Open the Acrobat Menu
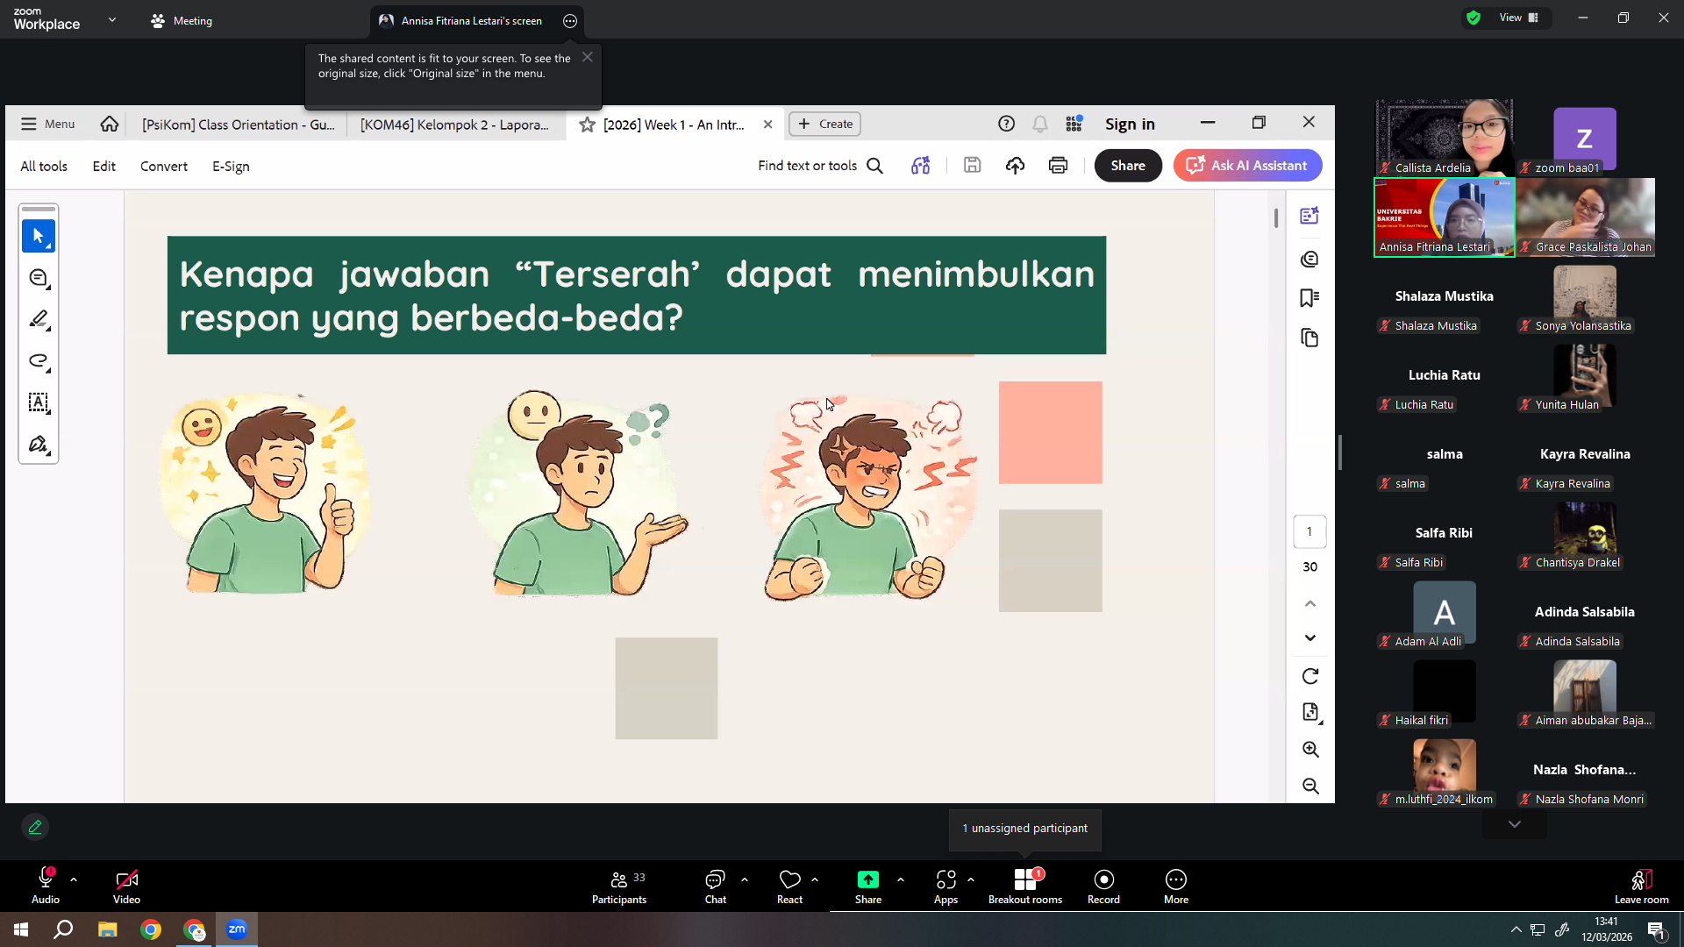The width and height of the screenshot is (1684, 947). [x=48, y=124]
